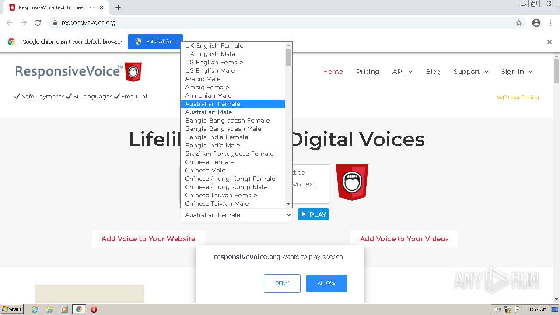The width and height of the screenshot is (560, 315).
Task: Click the address bar URL field
Action: point(280,23)
